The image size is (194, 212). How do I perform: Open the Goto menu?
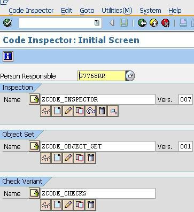click(x=87, y=11)
